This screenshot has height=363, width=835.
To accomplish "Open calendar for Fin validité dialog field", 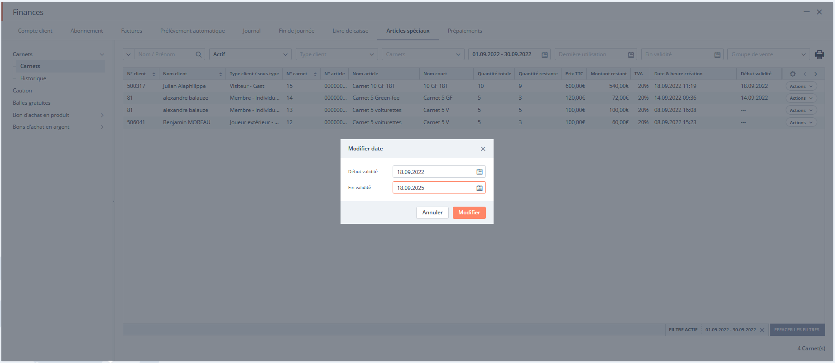I will pos(480,188).
